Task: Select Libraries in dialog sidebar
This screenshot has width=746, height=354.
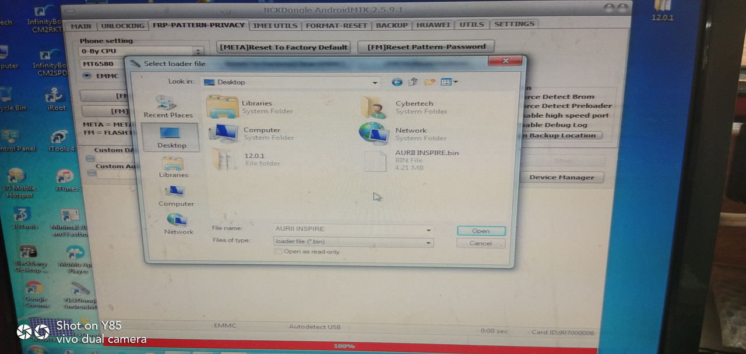Action: coord(174,167)
